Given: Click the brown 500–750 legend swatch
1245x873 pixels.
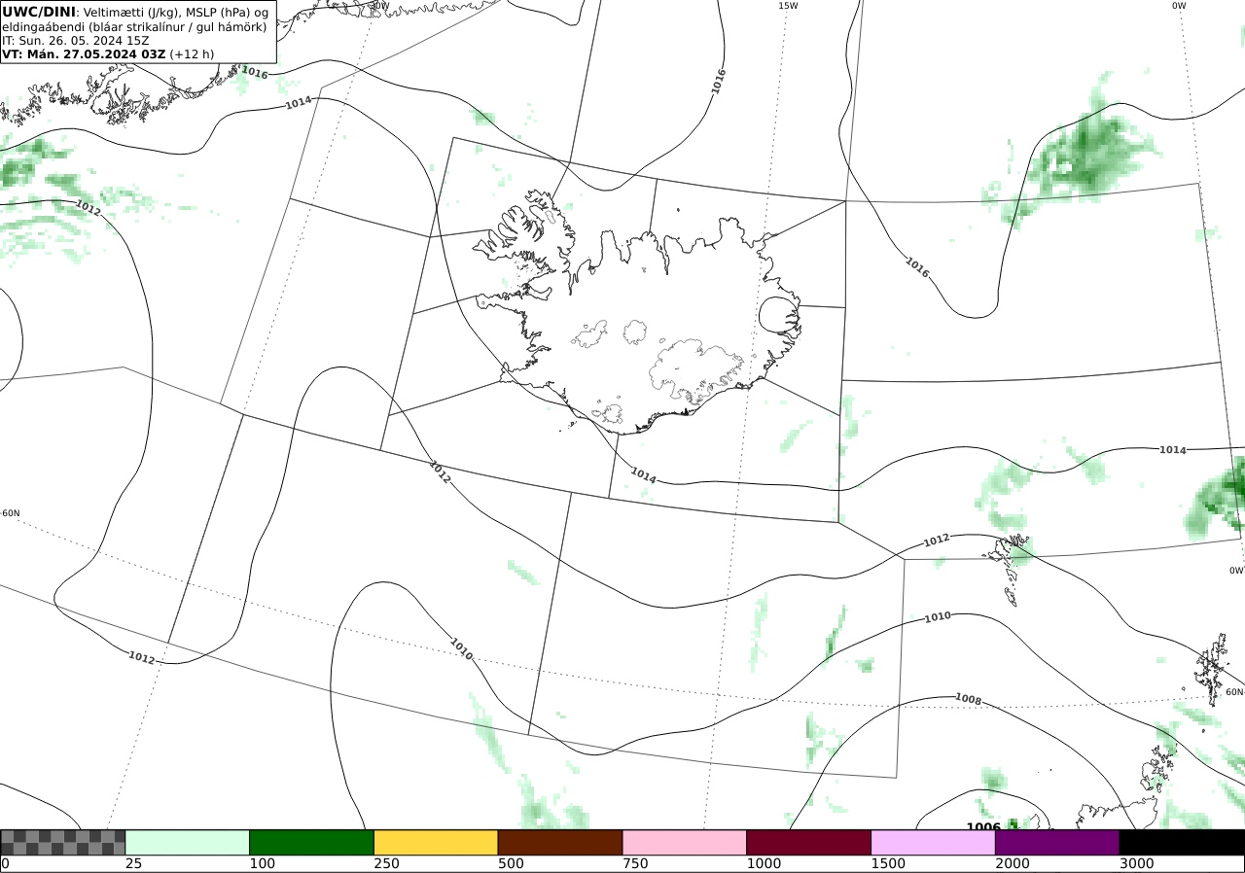Looking at the screenshot, I should coord(560,842).
